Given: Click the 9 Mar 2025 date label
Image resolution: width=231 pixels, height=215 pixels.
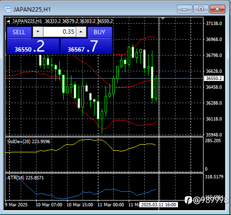Looking at the screenshot, I should tap(16, 205).
